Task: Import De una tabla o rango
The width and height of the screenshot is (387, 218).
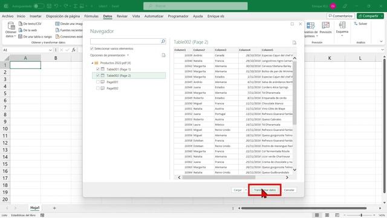Action: point(35,36)
